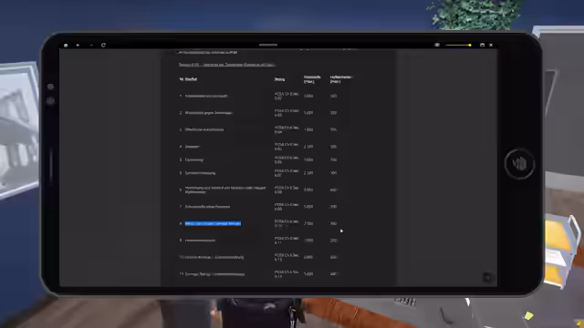Click the "Nr. Straftat" column header
The image size is (584, 328).
189,79
